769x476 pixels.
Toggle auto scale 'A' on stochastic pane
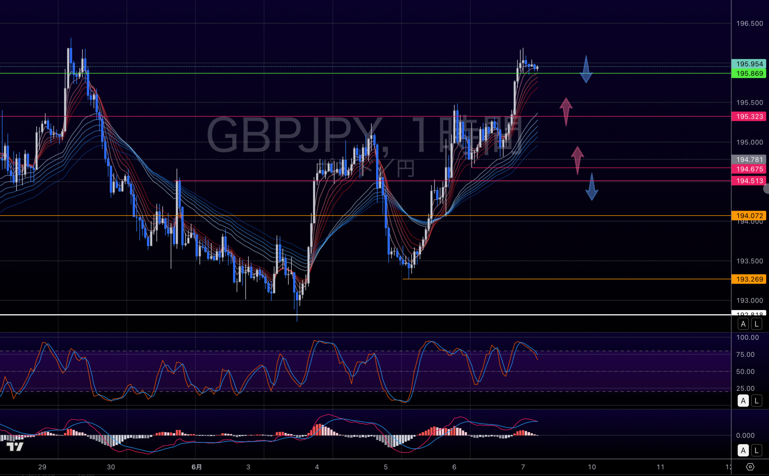coord(743,401)
